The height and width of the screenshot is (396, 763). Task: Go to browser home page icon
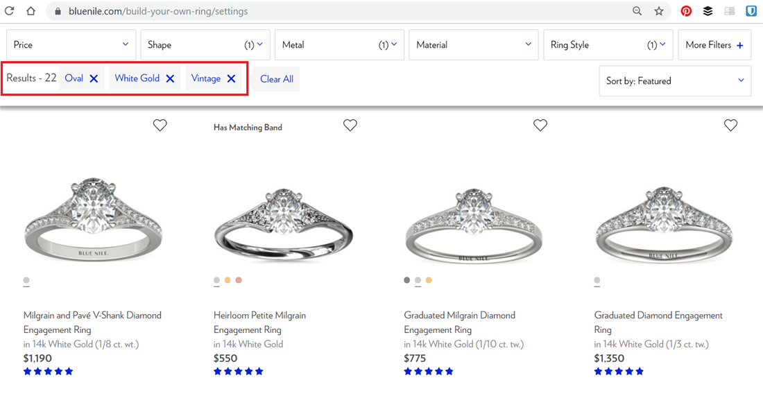click(31, 10)
